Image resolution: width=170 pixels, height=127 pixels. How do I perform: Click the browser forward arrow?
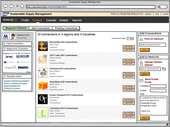12,6
